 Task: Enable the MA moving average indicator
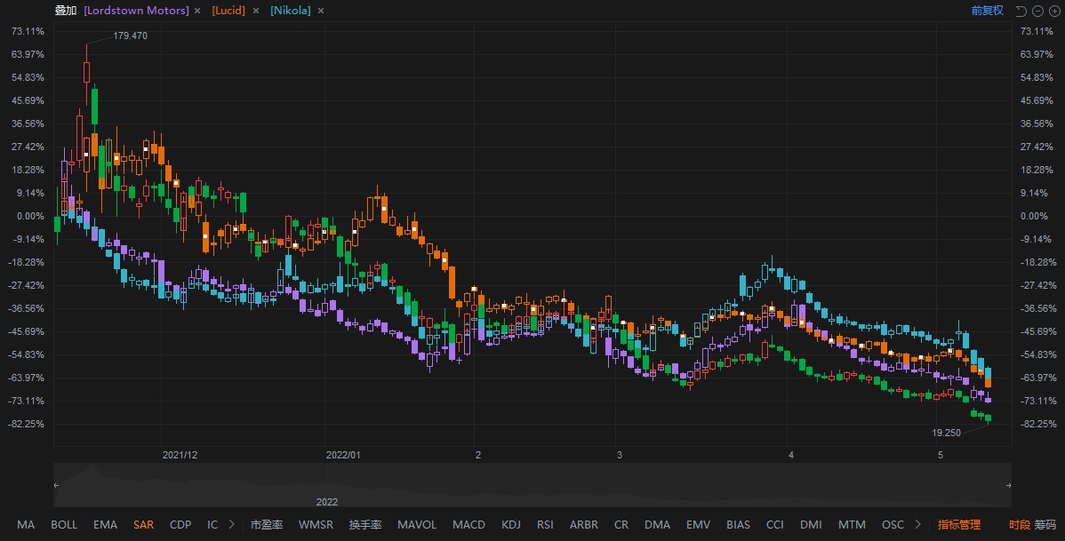pos(26,525)
